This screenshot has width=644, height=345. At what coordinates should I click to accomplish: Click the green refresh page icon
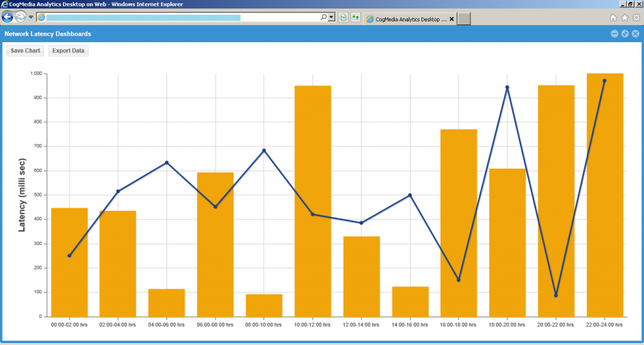[x=355, y=17]
